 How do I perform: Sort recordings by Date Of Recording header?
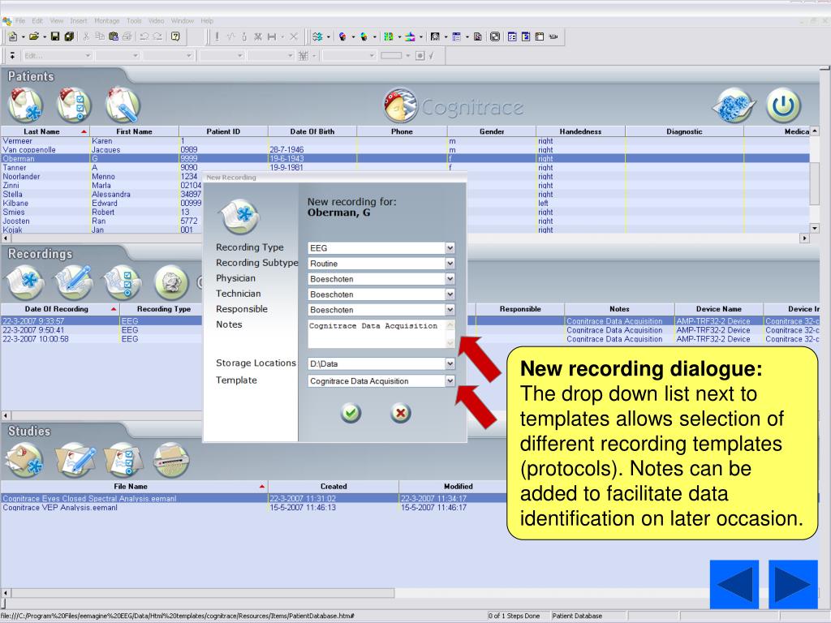coord(60,309)
